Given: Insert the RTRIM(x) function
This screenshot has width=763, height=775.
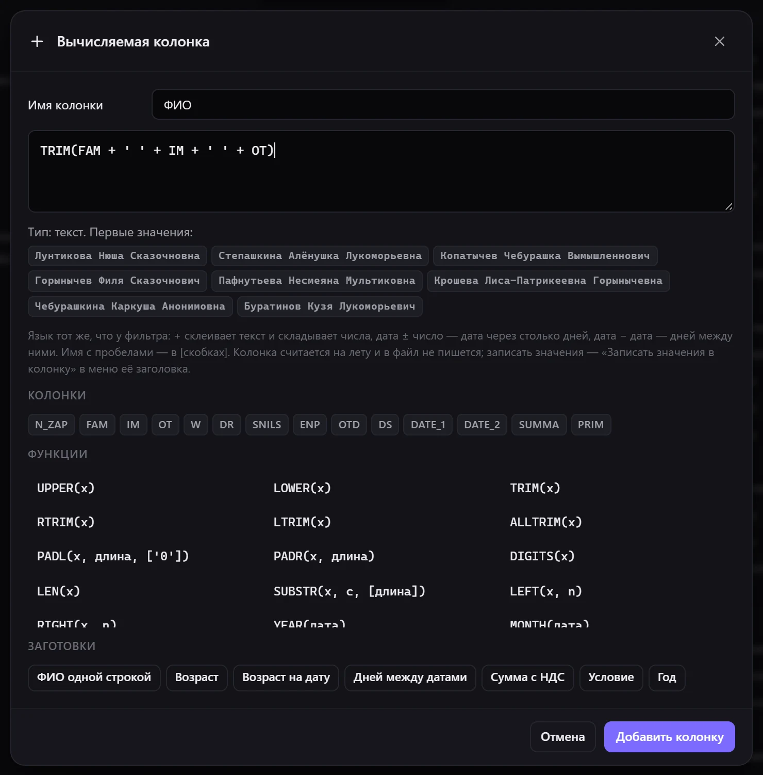Looking at the screenshot, I should pyautogui.click(x=66, y=522).
